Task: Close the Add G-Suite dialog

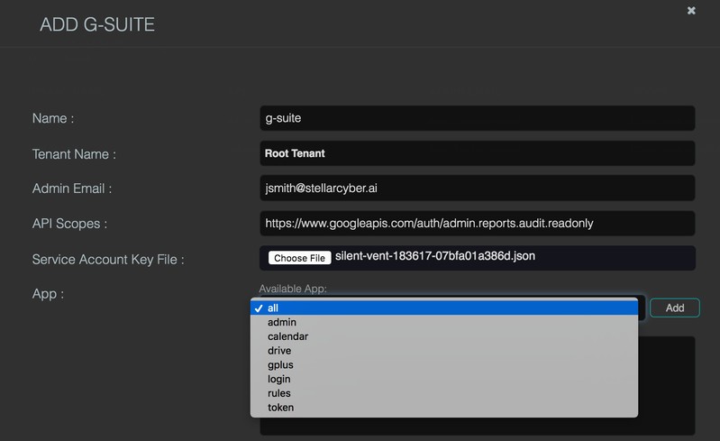Action: tap(691, 11)
